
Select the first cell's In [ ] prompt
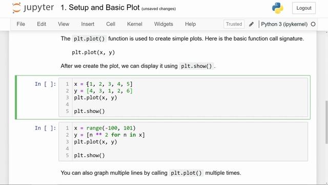click(x=46, y=84)
